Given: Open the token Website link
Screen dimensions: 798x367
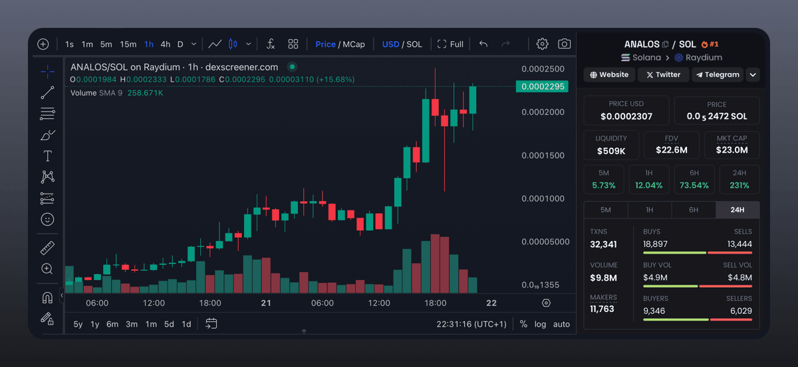Looking at the screenshot, I should (x=609, y=74).
